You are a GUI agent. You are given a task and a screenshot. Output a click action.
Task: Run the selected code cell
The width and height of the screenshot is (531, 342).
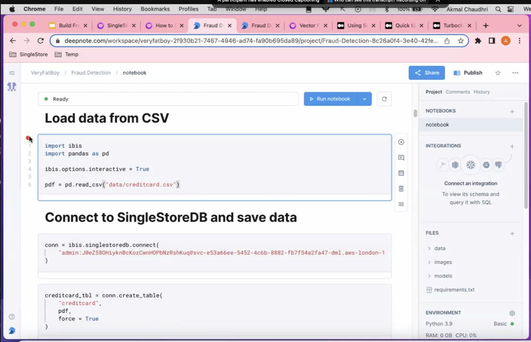click(x=401, y=142)
